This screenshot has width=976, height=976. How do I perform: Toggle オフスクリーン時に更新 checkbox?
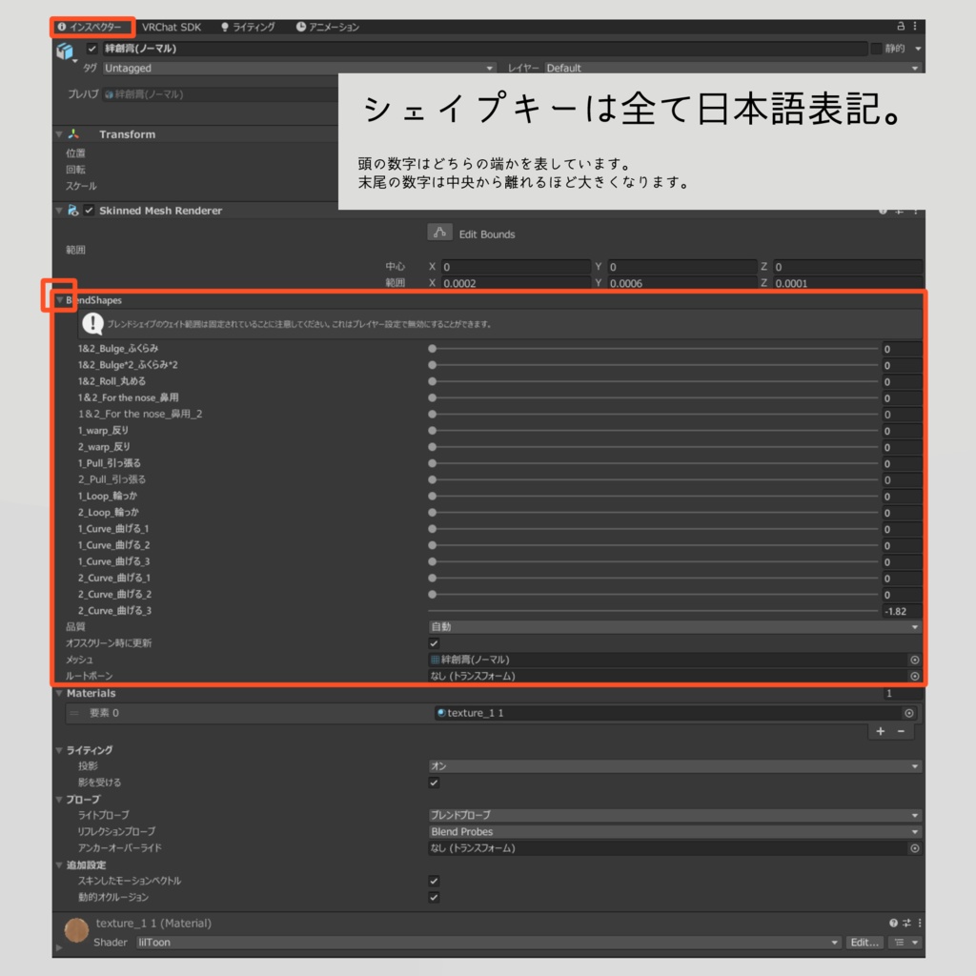(434, 643)
